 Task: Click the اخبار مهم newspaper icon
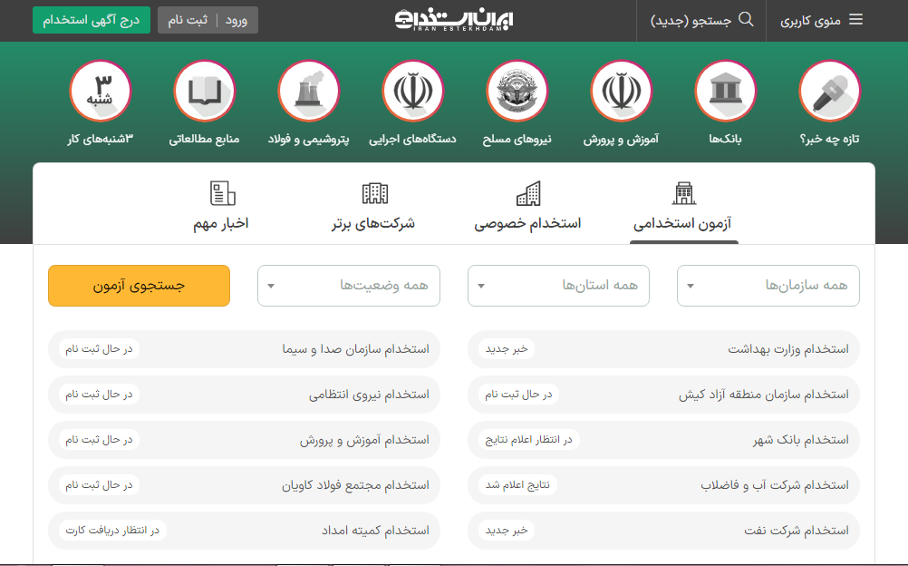pyautogui.click(x=222, y=193)
